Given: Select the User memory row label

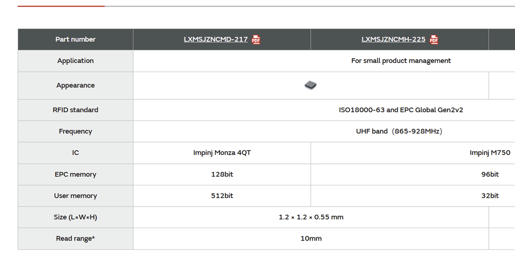Looking at the screenshot, I should click(x=75, y=196).
